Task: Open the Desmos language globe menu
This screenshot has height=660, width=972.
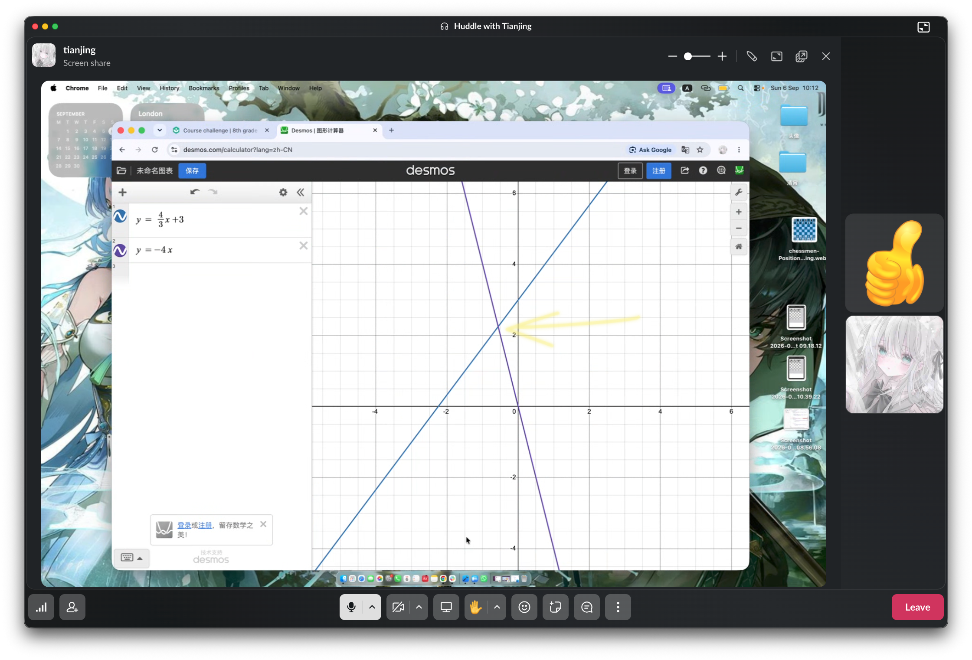Action: tap(721, 170)
